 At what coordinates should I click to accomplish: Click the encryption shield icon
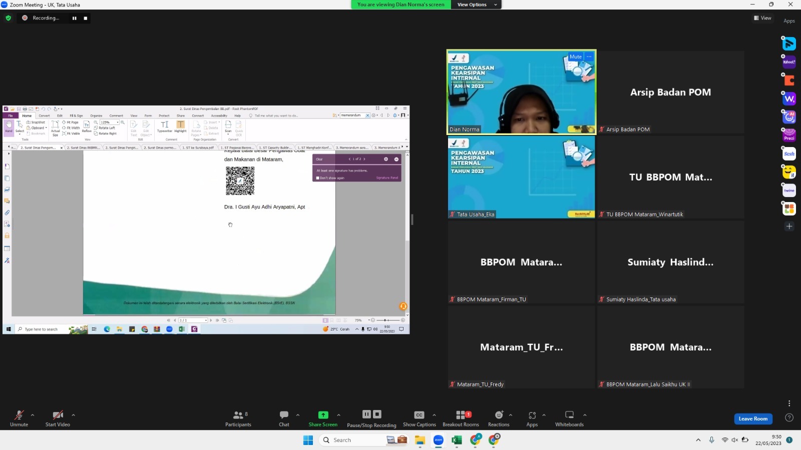(8, 18)
